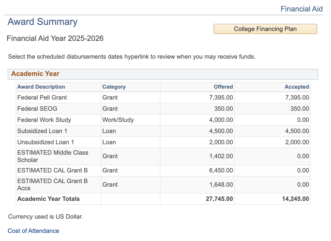The width and height of the screenshot is (331, 241).
Task: Click the Accepted column header
Action: pos(296,87)
